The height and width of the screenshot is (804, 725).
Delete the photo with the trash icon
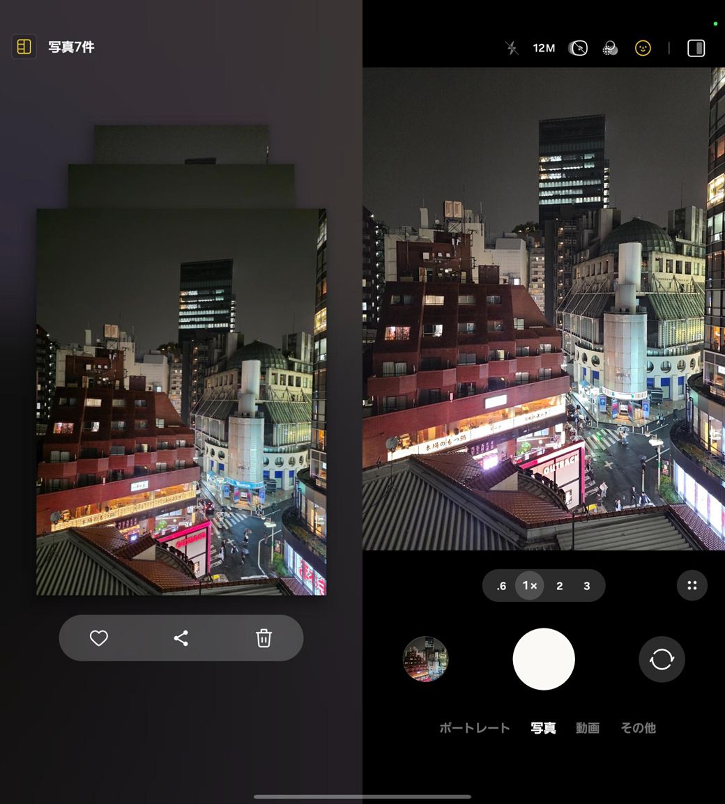pos(264,638)
